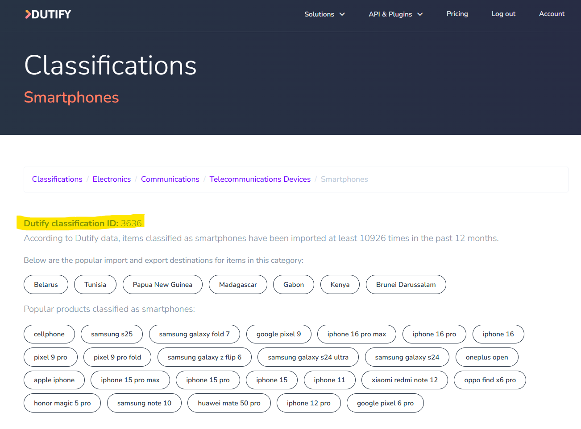Expand the Solutions dropdown menu
Screen dimensions: 581x429
[324, 14]
